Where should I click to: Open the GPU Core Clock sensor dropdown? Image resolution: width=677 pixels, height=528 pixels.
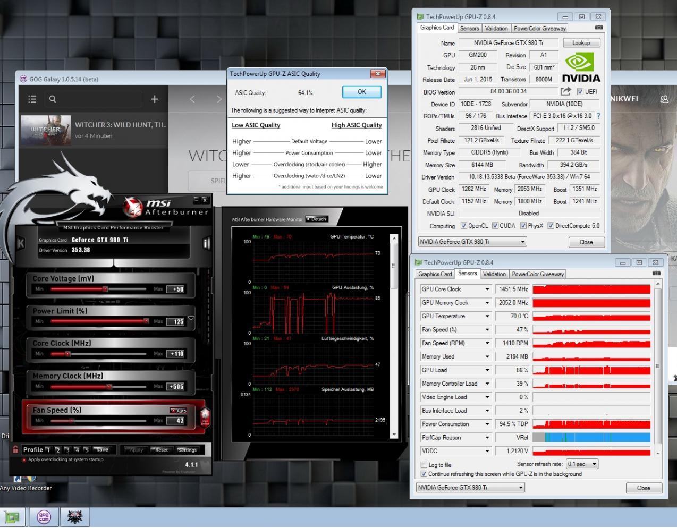click(487, 289)
